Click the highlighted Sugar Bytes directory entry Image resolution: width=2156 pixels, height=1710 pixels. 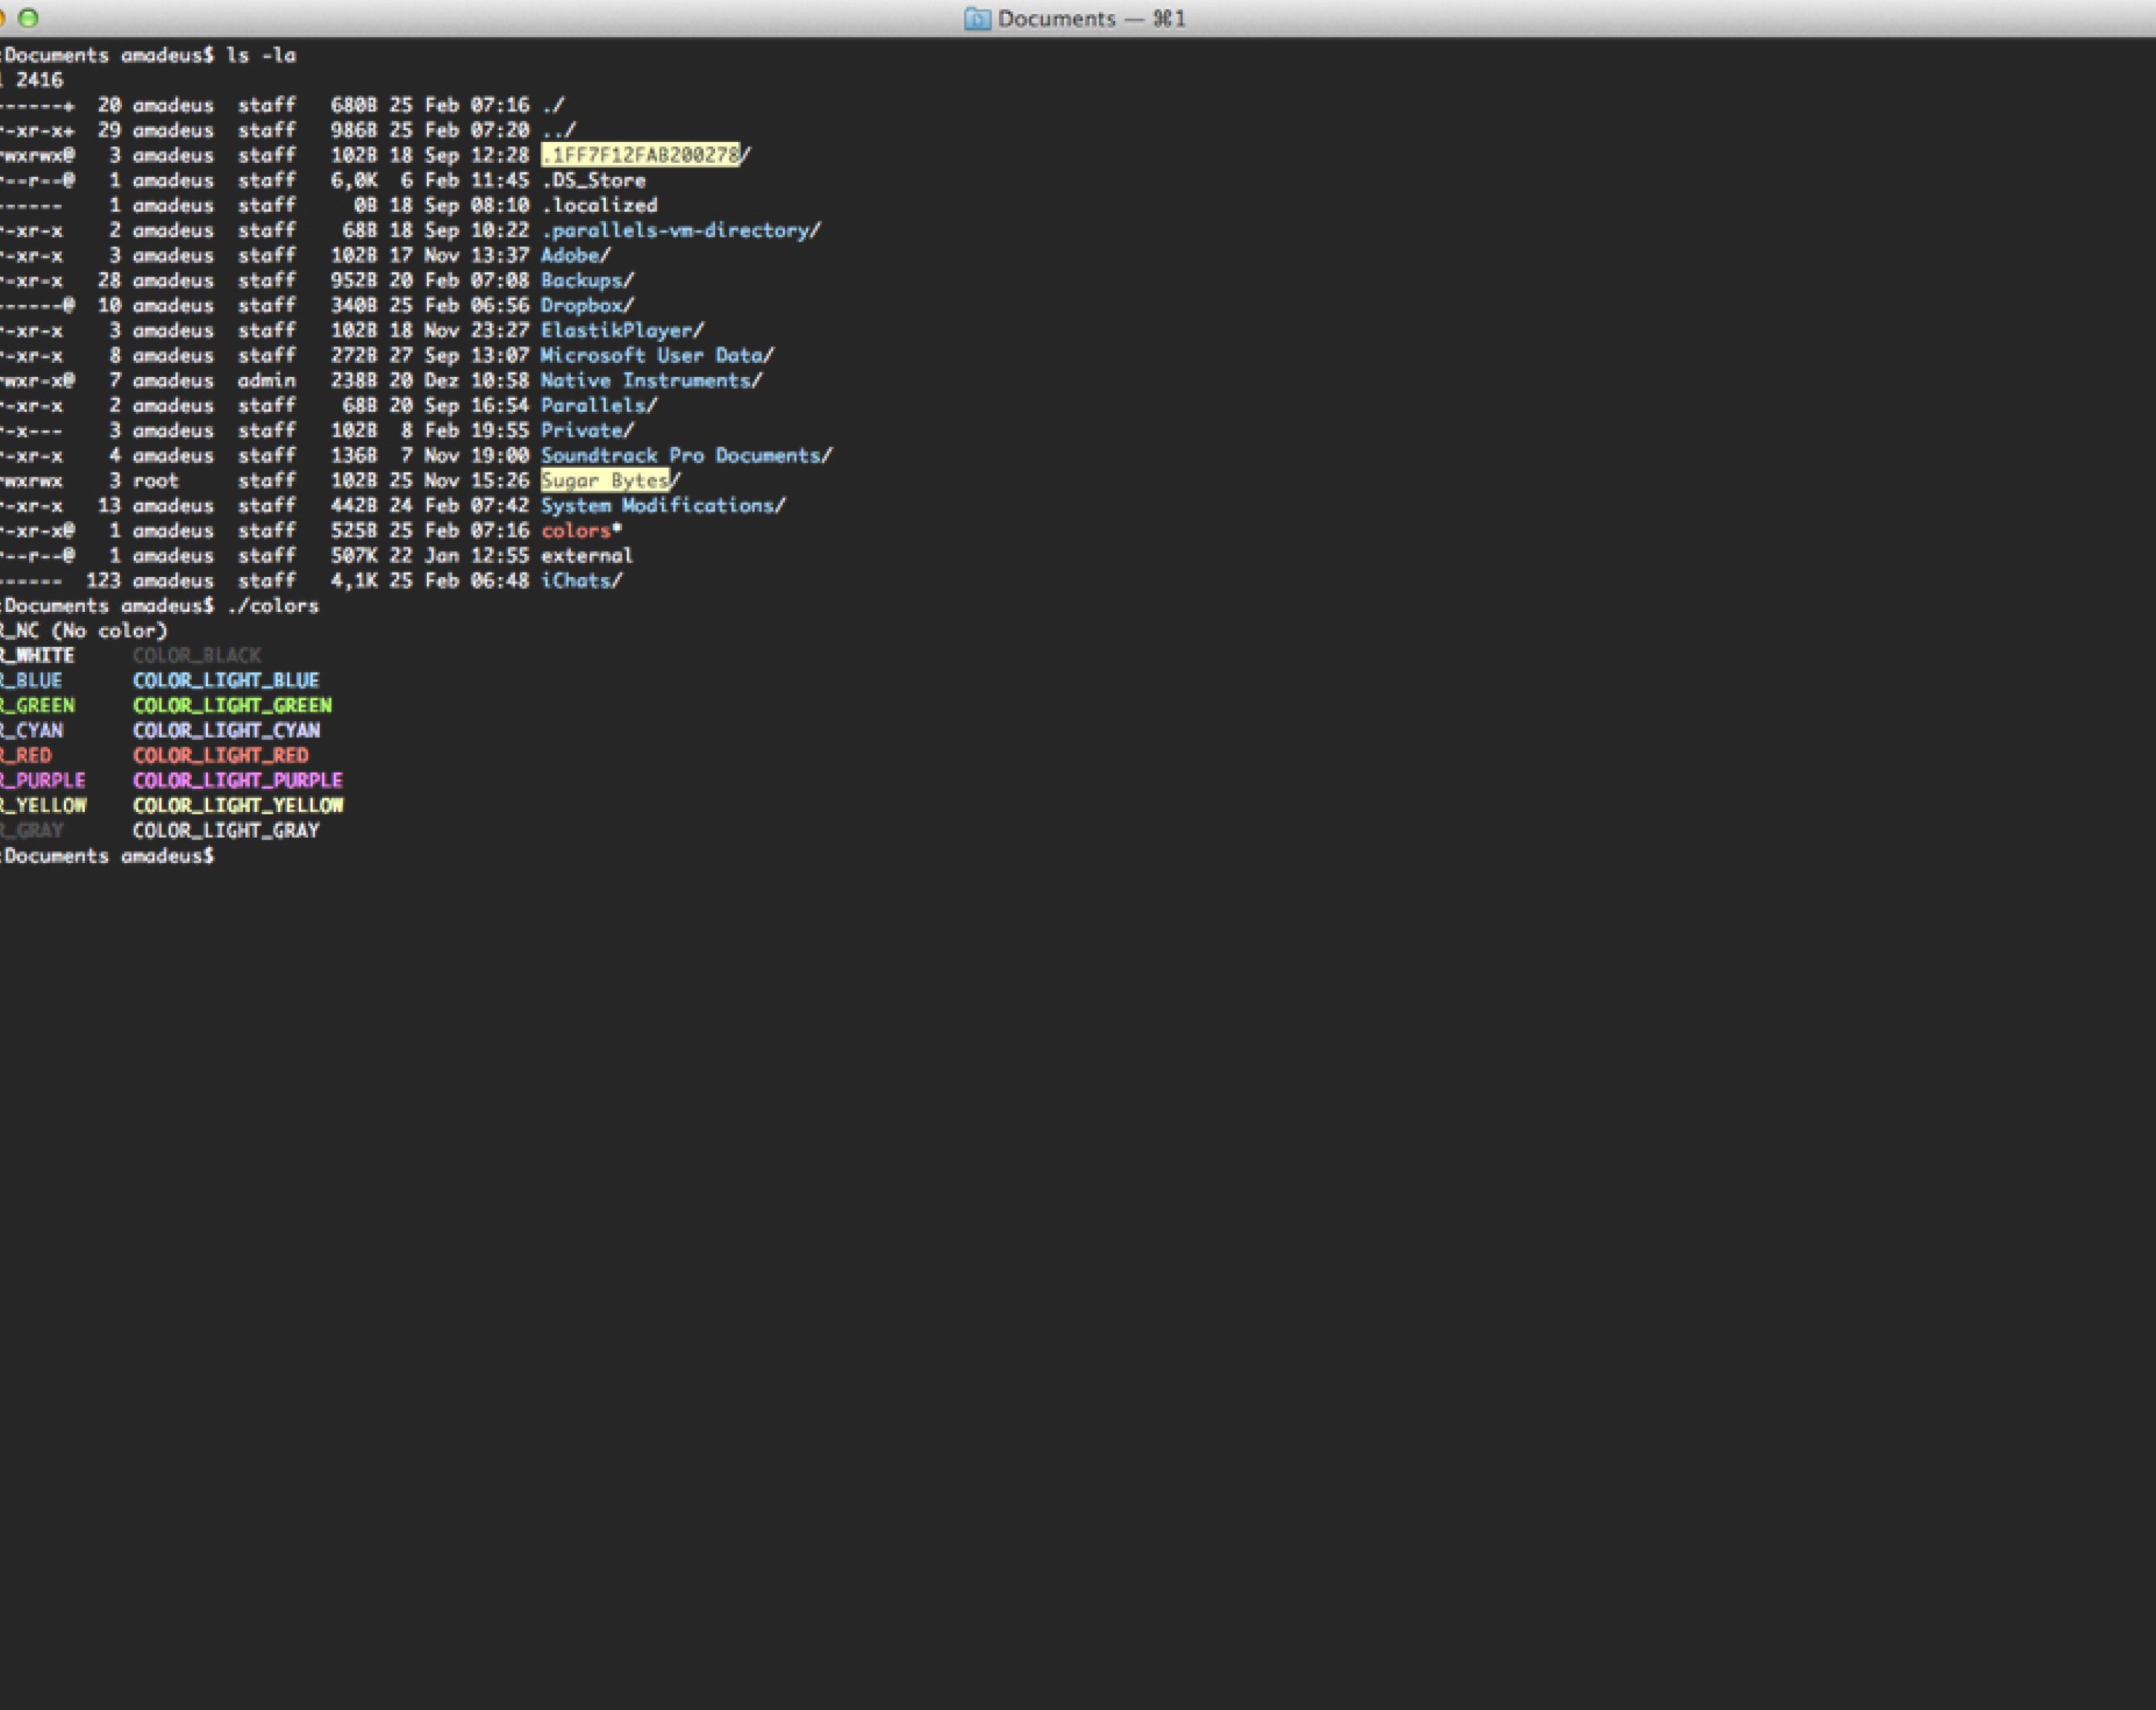click(x=605, y=480)
